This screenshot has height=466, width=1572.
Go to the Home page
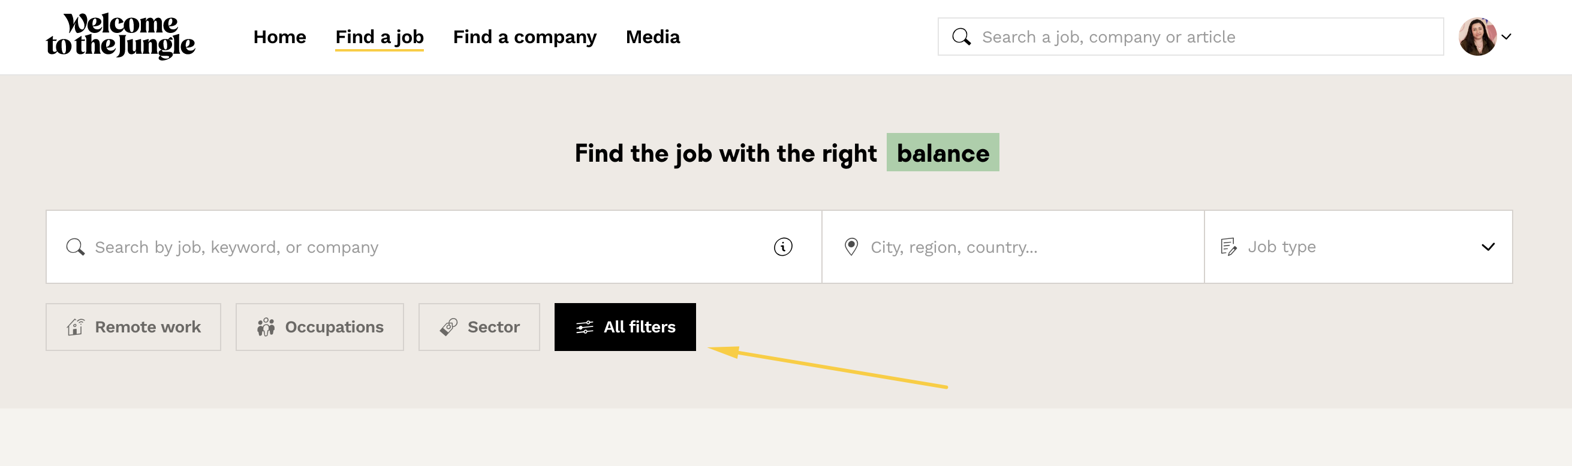click(279, 37)
